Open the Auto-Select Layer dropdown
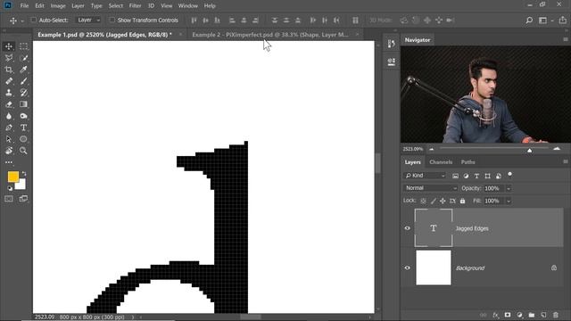This screenshot has width=571, height=321. pos(88,20)
